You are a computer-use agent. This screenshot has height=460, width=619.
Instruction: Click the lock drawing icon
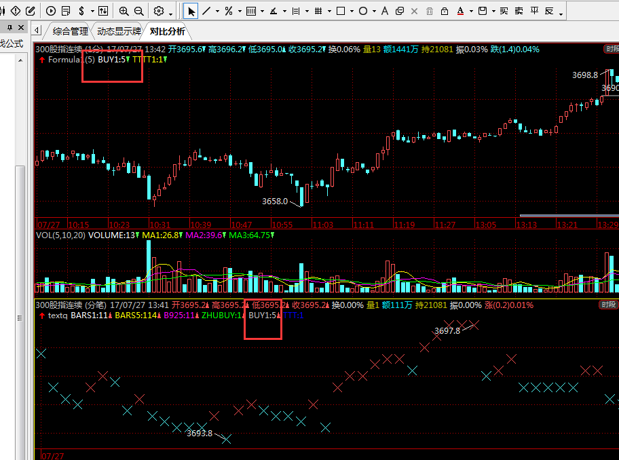(445, 11)
